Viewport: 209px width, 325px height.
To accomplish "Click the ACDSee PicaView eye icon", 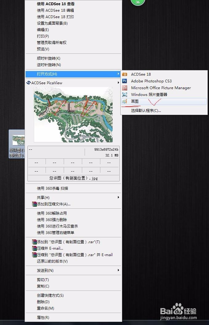I will (x=29, y=83).
